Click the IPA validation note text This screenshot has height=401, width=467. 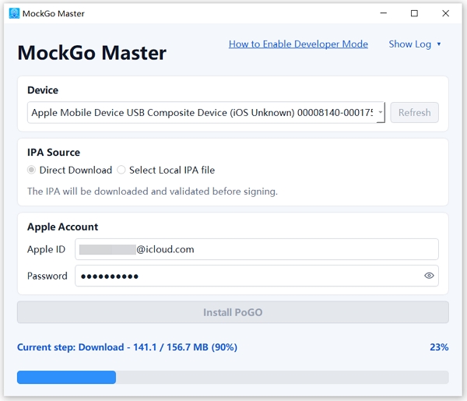point(153,192)
